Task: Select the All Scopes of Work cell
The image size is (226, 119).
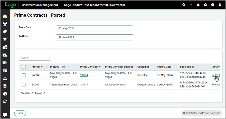Action: point(115,85)
